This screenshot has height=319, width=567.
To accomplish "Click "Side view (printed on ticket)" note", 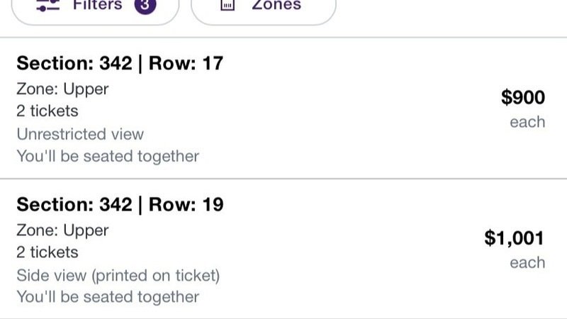I will pyautogui.click(x=118, y=275).
